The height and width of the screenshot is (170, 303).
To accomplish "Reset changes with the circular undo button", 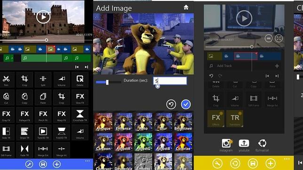I will coord(171,104).
